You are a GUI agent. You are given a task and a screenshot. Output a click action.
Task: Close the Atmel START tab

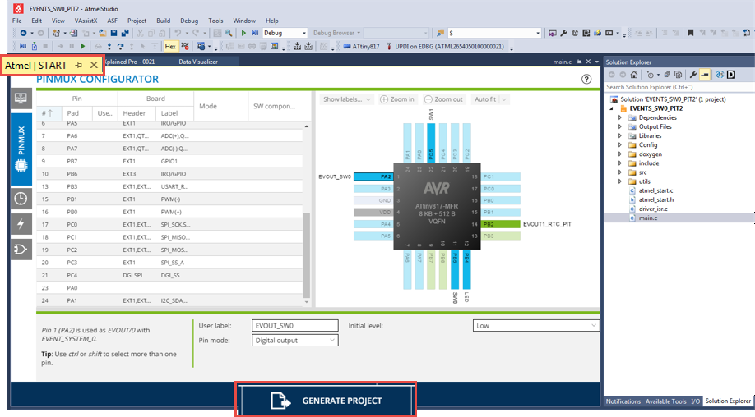(94, 66)
